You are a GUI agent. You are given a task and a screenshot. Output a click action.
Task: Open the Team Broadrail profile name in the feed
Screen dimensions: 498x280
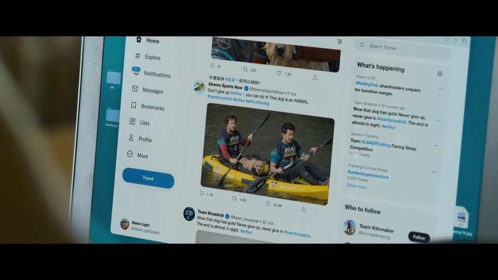coord(211,213)
